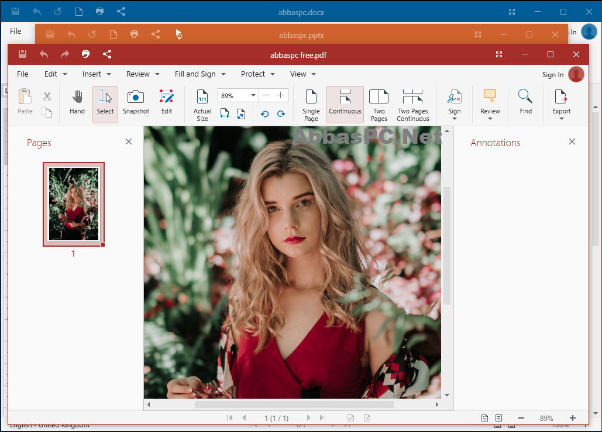Open the File menu in the docx window
This screenshot has height=432, width=602.
(x=16, y=32)
